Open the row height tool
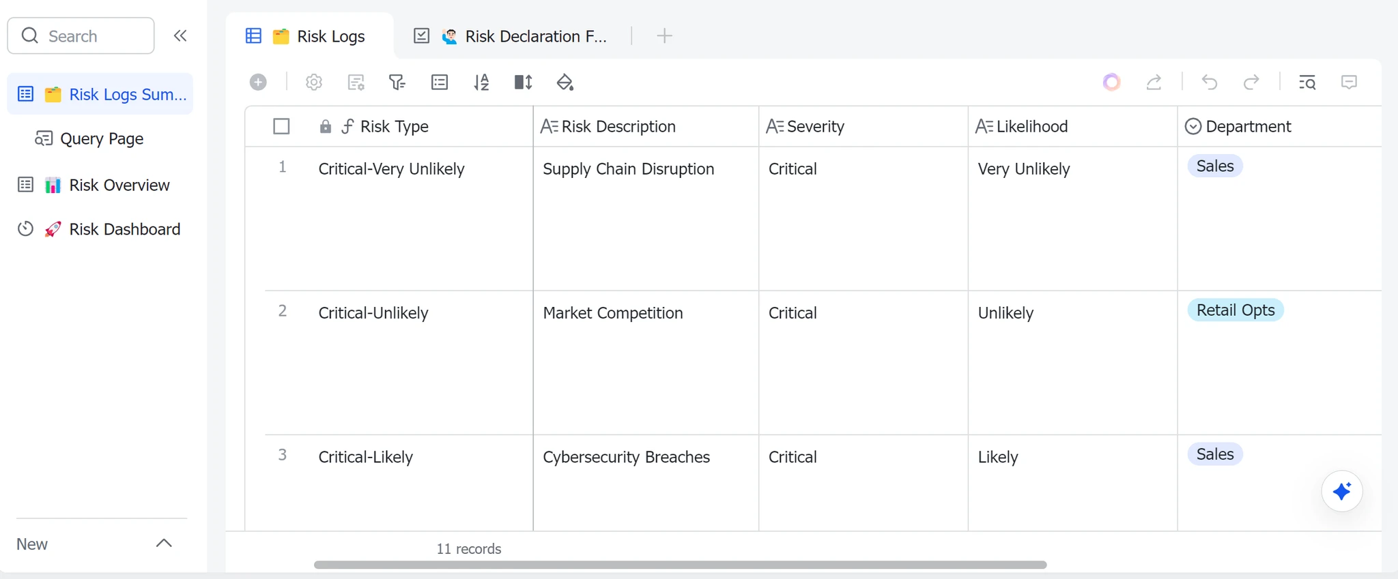Screen dimensions: 1398x579 [523, 83]
